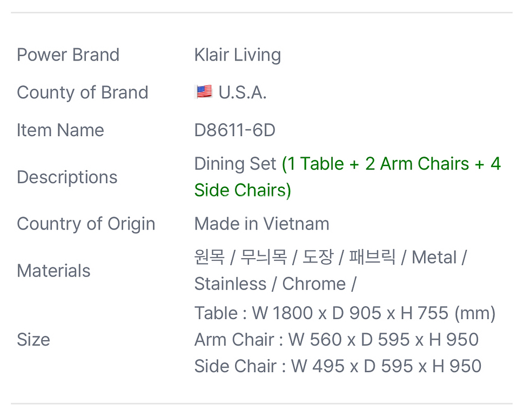Click the Arm Chair dimensions line

[x=336, y=340]
